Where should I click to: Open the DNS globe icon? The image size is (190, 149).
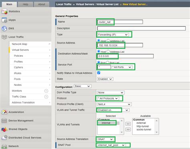pyautogui.click(x=4, y=28)
